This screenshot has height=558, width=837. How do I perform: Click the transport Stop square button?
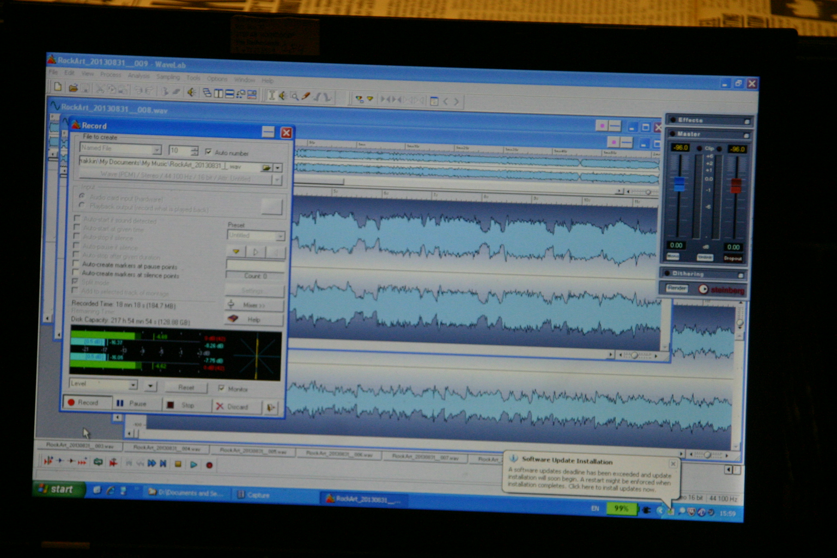[x=178, y=464]
